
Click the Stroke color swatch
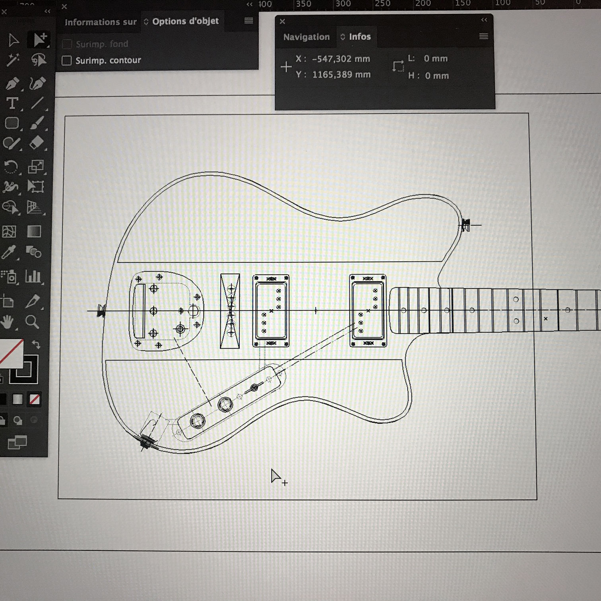tap(25, 370)
